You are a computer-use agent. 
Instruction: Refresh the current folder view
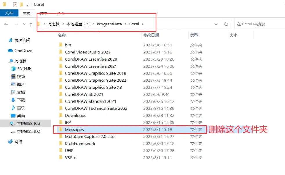click(226, 24)
